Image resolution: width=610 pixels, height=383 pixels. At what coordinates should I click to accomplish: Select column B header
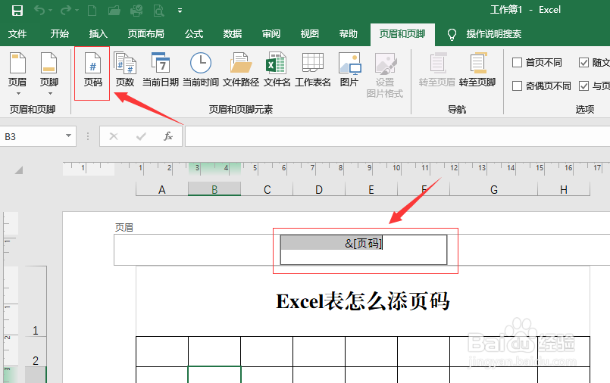[x=214, y=189]
